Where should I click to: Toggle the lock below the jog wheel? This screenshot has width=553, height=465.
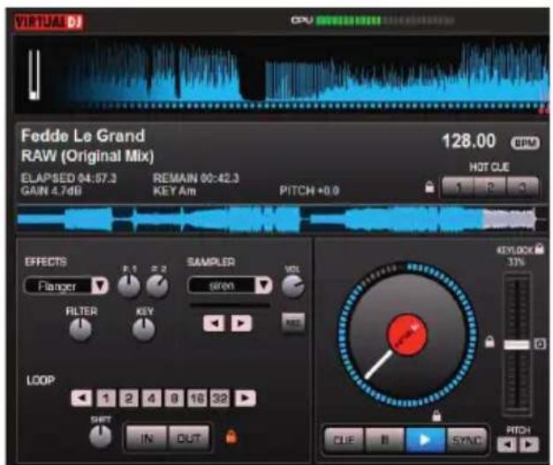point(436,415)
